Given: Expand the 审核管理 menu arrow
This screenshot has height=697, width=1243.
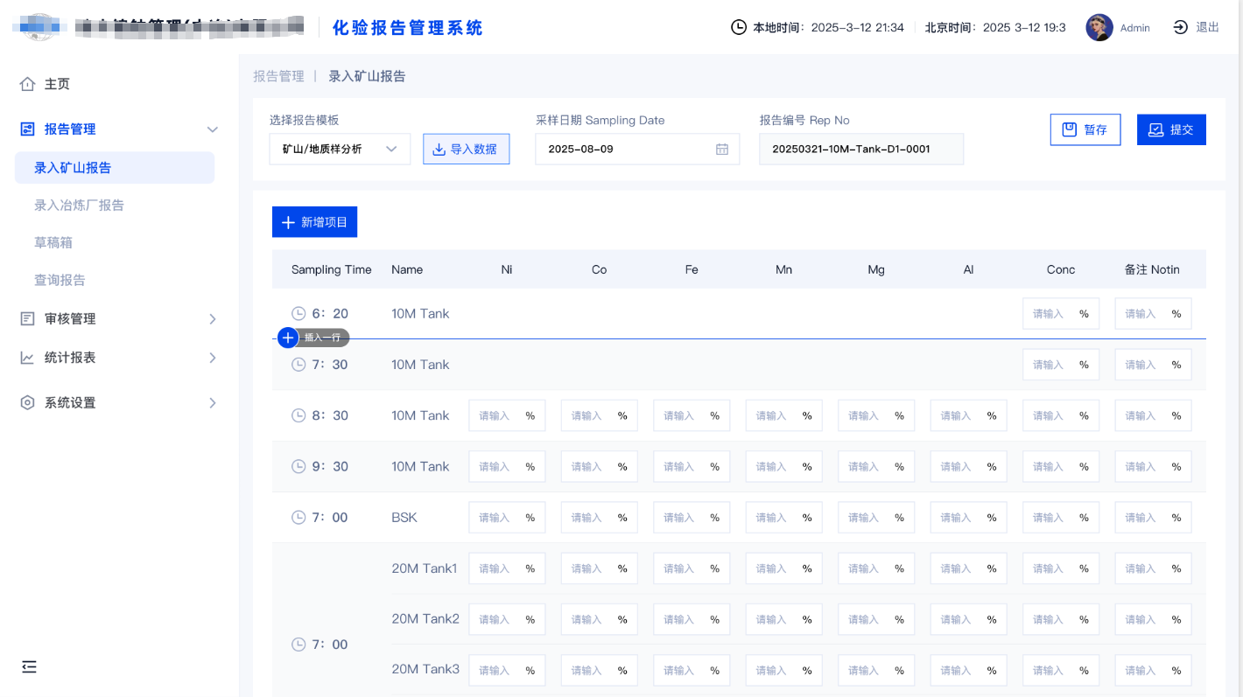Looking at the screenshot, I should click(x=212, y=319).
